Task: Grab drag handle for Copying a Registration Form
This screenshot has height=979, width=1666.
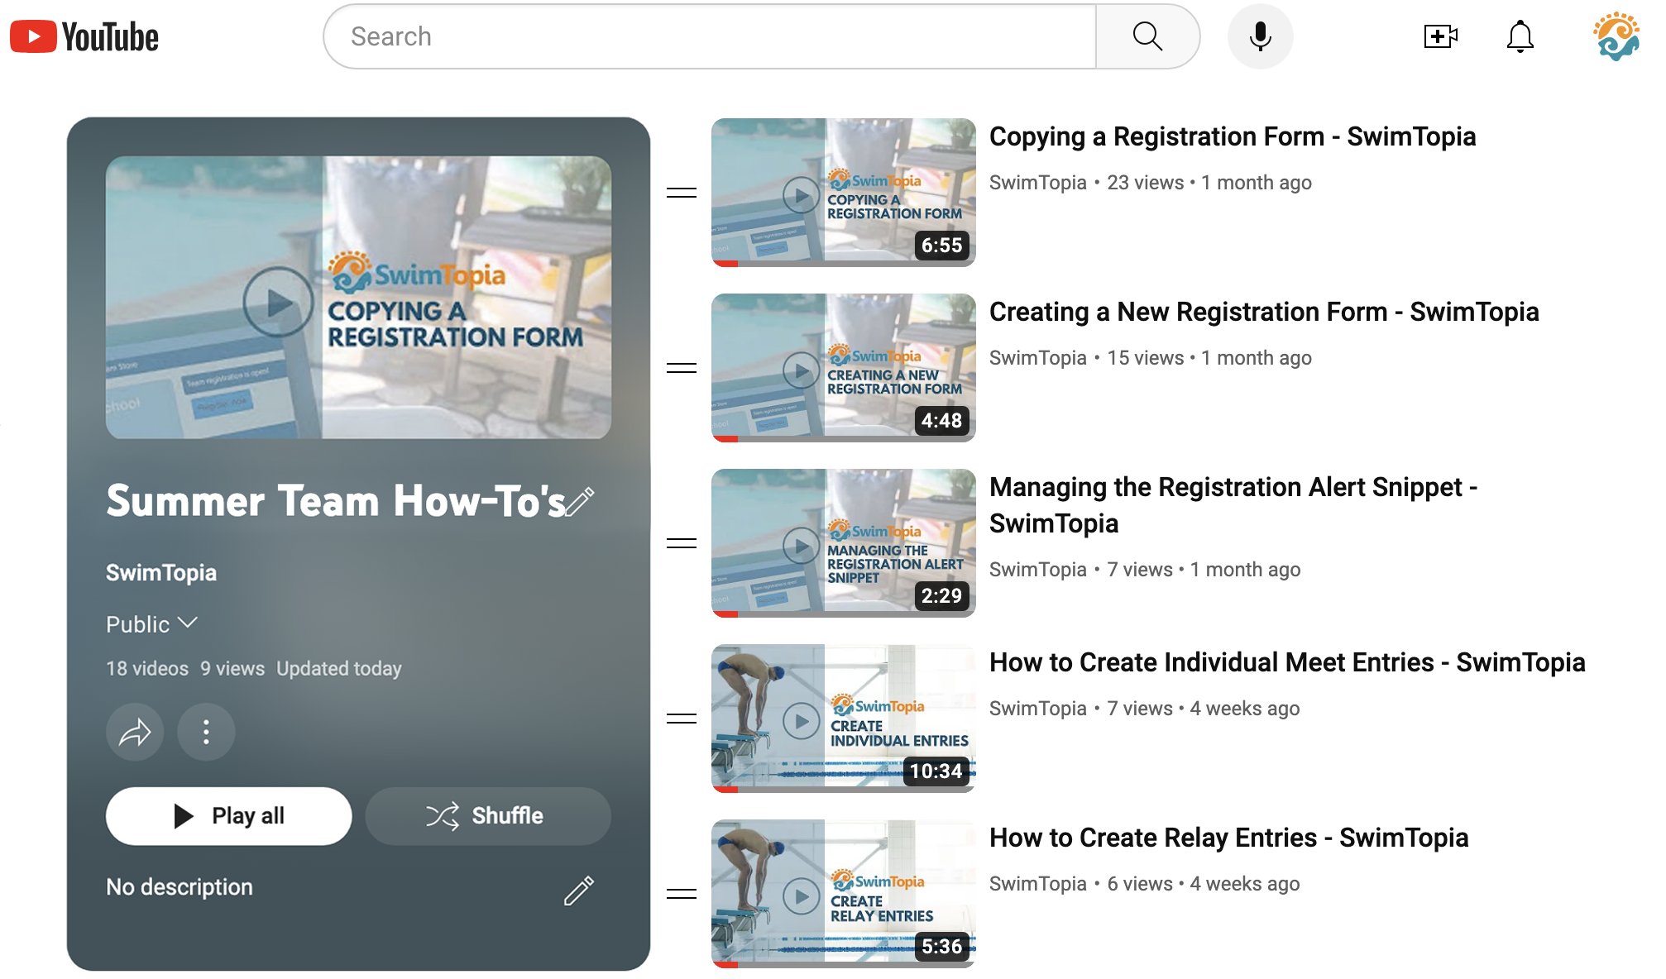Action: click(x=681, y=193)
